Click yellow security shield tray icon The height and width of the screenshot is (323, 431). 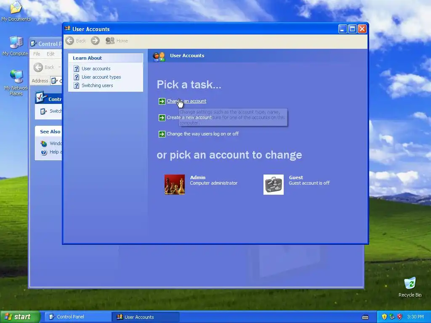tap(384, 317)
